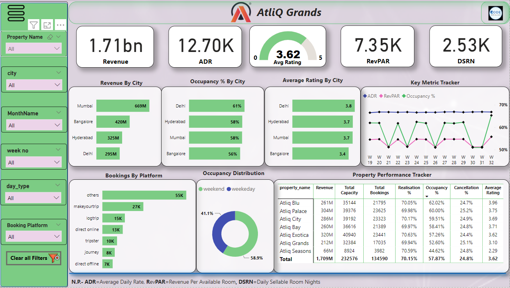510x288 pixels.
Task: Toggle the weekday legend item
Action: [241, 189]
